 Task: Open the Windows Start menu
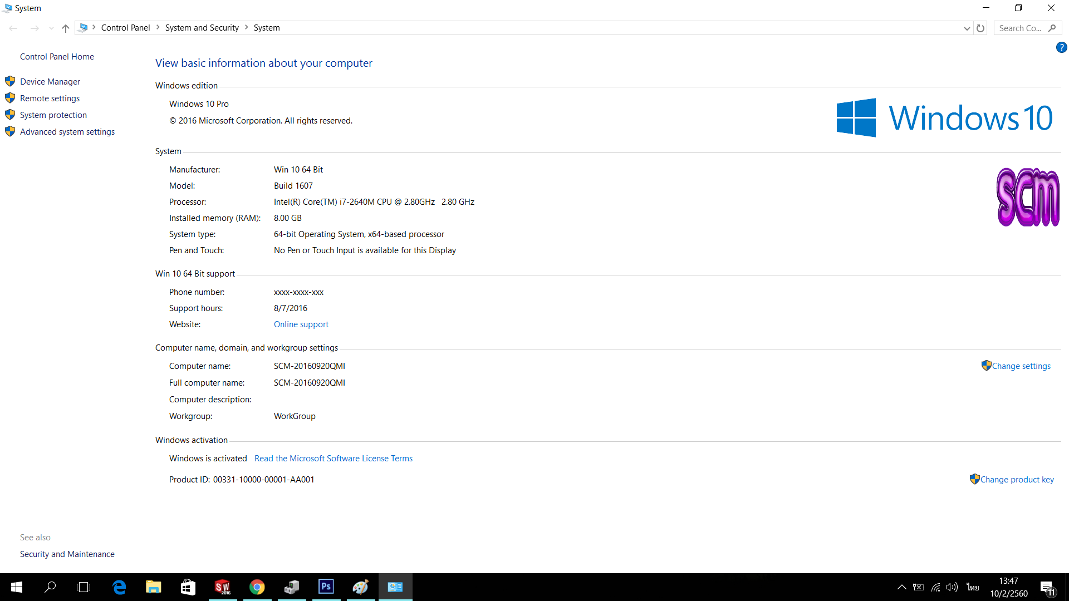17,587
